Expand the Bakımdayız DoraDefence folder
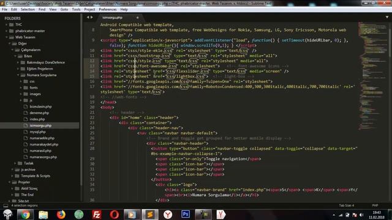Screen dimensions: 392x220 18,62
